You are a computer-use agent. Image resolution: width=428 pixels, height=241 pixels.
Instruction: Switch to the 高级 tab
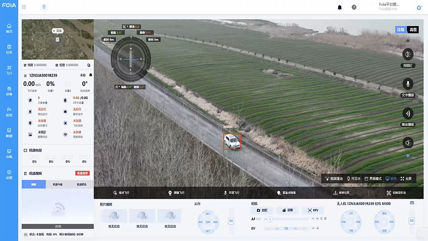413,30
